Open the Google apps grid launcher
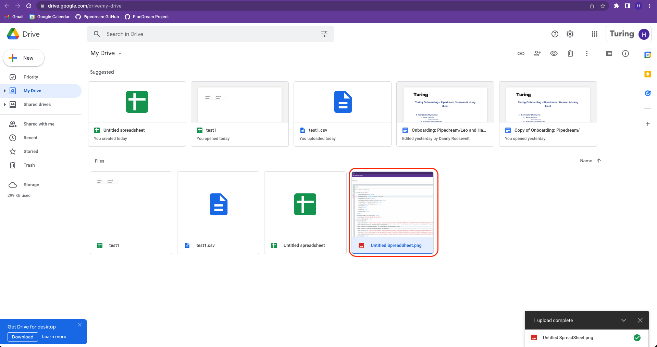657x347 pixels. point(594,34)
